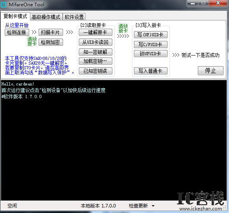
Task: Click the MifareOne Tool title bar icon
Action: 4,4
